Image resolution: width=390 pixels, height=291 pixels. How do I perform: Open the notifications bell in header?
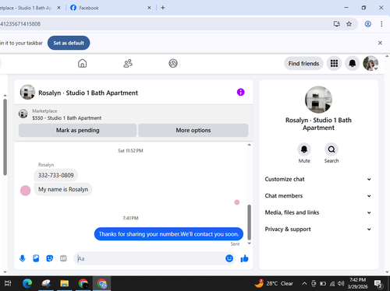pyautogui.click(x=353, y=63)
